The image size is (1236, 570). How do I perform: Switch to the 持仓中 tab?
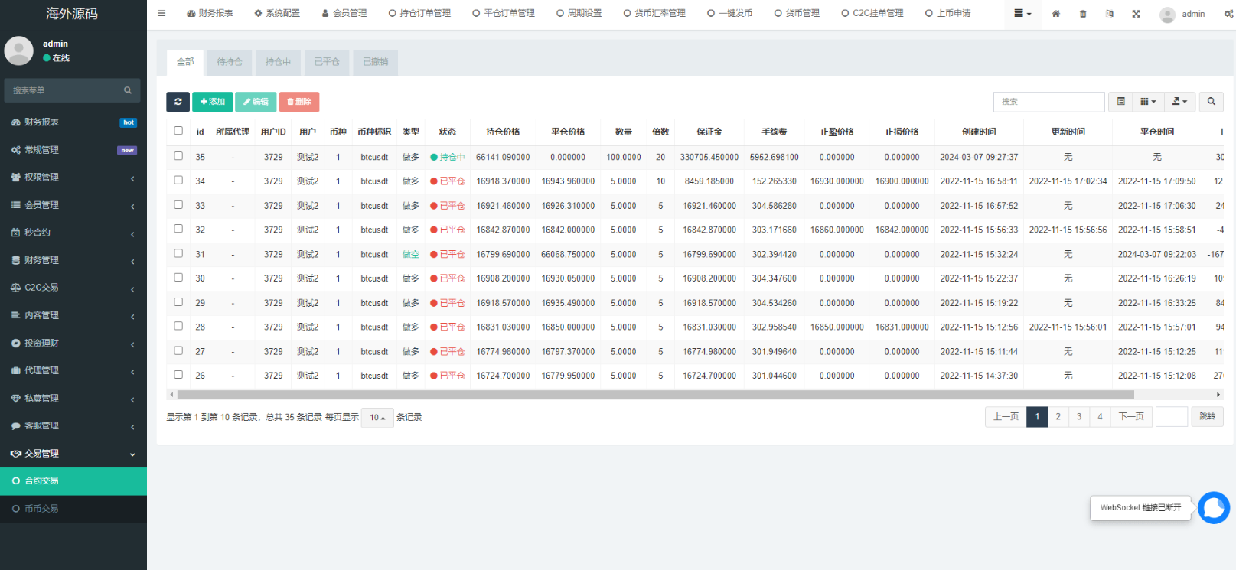pyautogui.click(x=278, y=62)
